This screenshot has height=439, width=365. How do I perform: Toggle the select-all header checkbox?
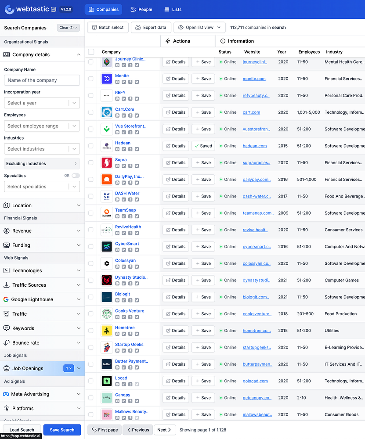pyautogui.click(x=91, y=52)
